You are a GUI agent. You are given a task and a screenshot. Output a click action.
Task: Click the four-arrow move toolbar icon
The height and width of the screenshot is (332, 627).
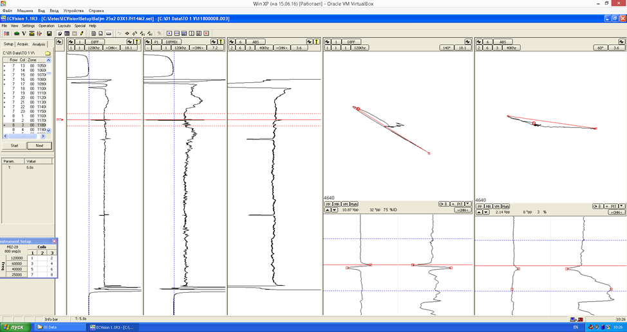(127, 33)
